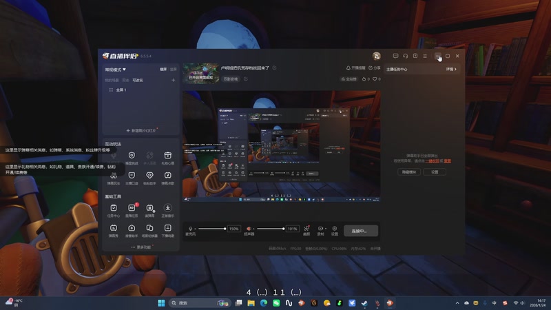This screenshot has width=551, height=310.
Task: Edit the stream title pencil icon
Action: pyautogui.click(x=274, y=68)
